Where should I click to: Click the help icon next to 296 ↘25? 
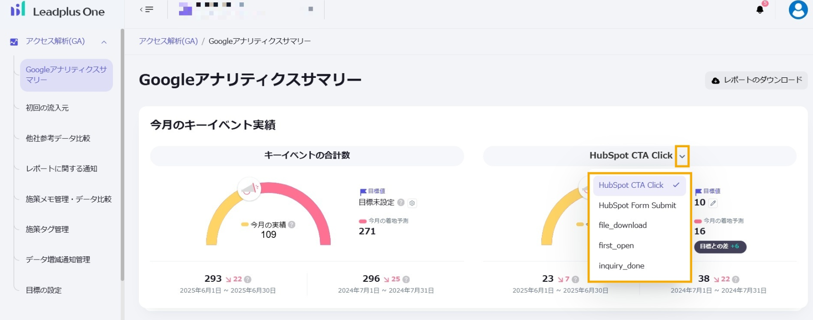pyautogui.click(x=406, y=279)
